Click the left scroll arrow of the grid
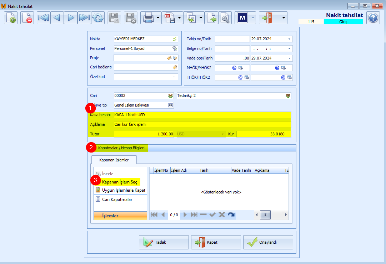Viewport: 386px width, 264px height. point(256,214)
